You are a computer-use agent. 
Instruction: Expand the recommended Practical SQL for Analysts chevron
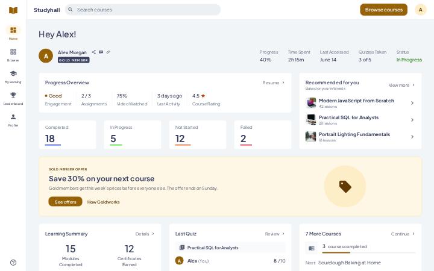[x=412, y=120]
